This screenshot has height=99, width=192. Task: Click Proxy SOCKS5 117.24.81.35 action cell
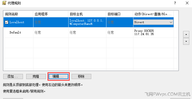(153, 32)
